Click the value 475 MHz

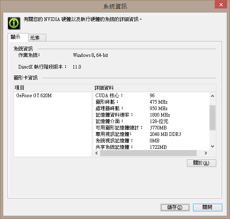pos(158,102)
